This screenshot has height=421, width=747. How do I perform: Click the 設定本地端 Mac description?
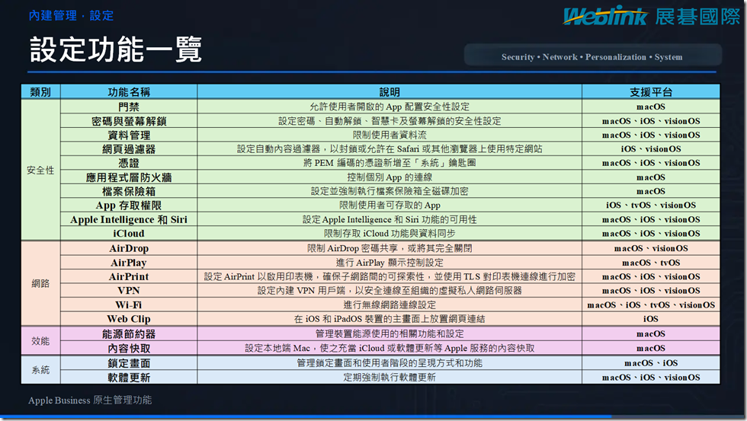(x=390, y=348)
